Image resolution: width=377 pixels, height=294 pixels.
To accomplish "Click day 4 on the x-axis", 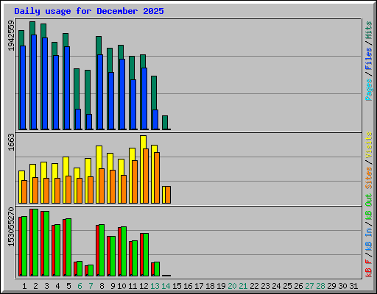I will pos(57,286).
